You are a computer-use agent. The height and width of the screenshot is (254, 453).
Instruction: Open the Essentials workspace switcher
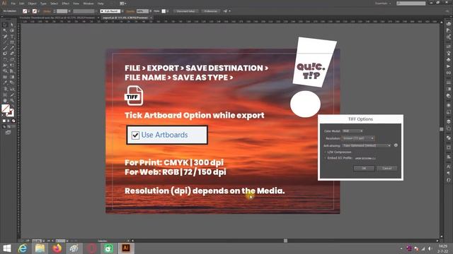coord(383,4)
